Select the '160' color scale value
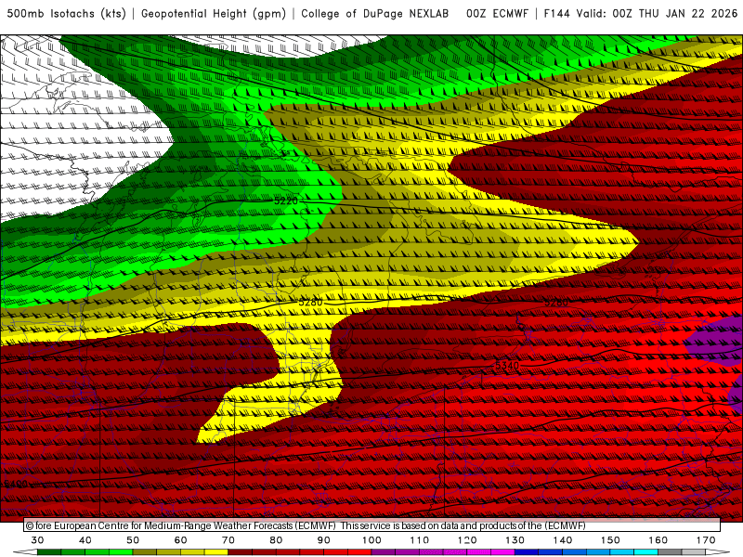Viewport: 743px width, 557px height. pos(658,540)
